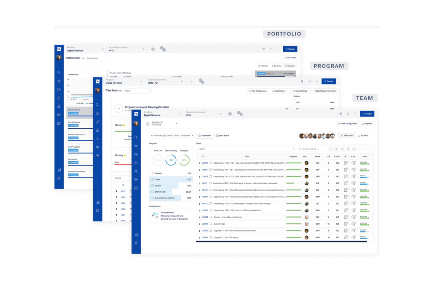Collapse the Program Increment Planning Checklist

287,109
